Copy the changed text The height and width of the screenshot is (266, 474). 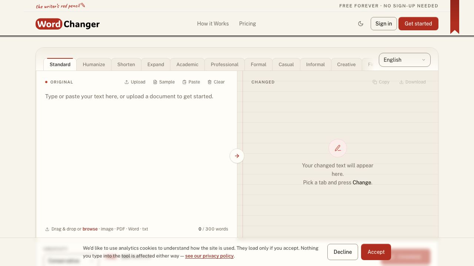click(x=381, y=82)
